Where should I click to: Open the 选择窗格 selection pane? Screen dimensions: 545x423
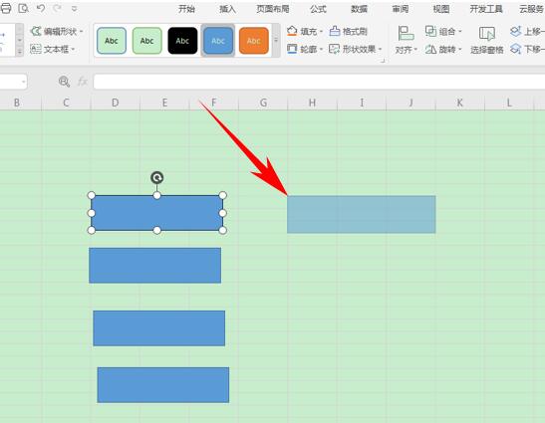pos(487,40)
